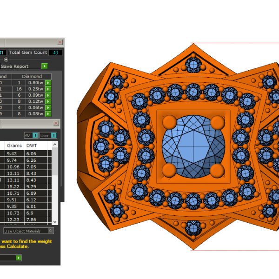Toggle the User switch
Image resolution: width=279 pixels, height=279 pixels.
click(x=53, y=135)
